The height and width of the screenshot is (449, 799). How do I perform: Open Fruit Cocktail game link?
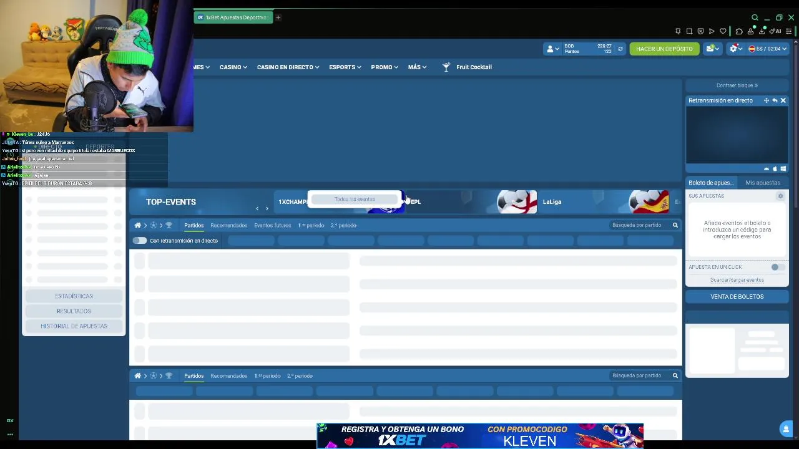[x=474, y=67]
